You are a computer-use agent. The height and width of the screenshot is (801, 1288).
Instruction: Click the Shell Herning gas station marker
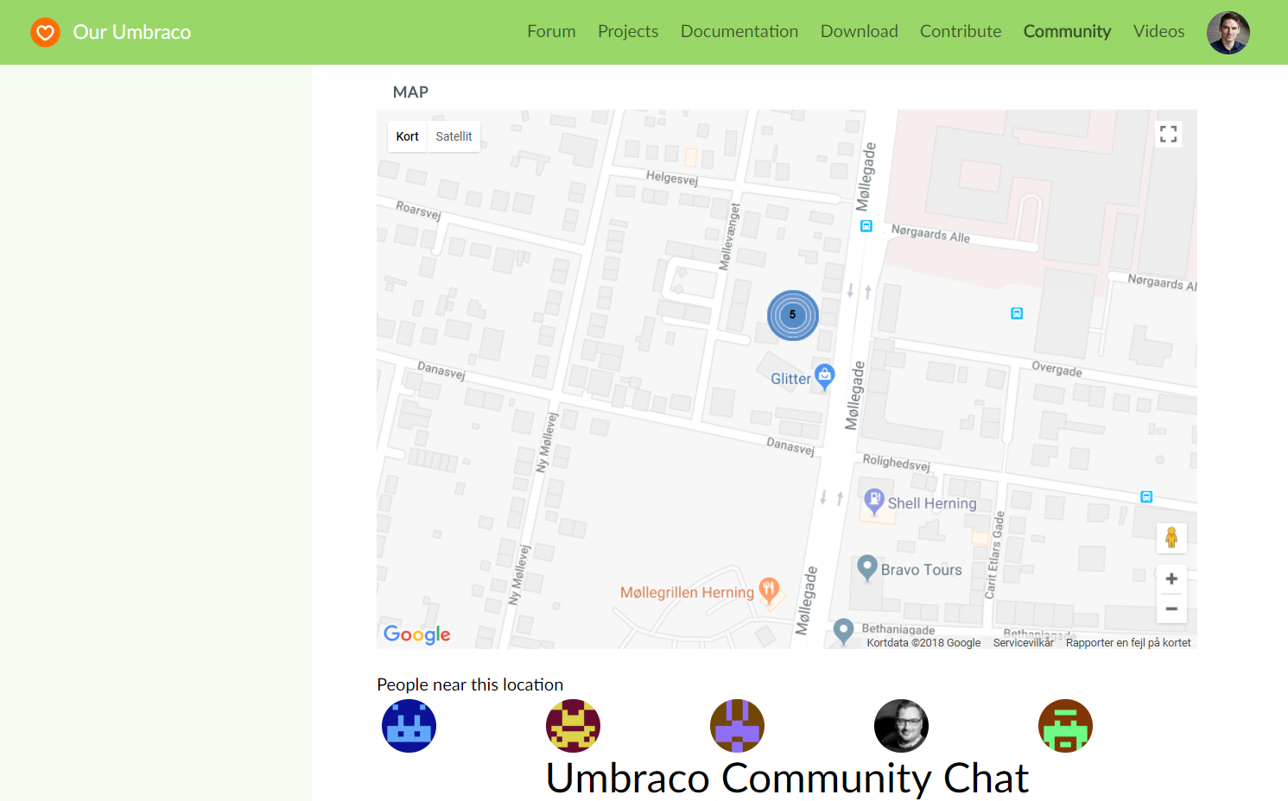click(876, 501)
